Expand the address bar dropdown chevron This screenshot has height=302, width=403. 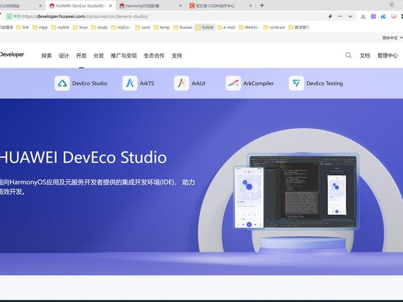(350, 17)
